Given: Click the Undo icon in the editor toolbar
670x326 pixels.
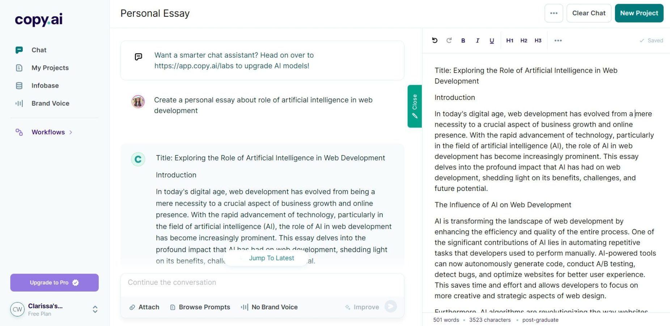Looking at the screenshot, I should point(435,40).
